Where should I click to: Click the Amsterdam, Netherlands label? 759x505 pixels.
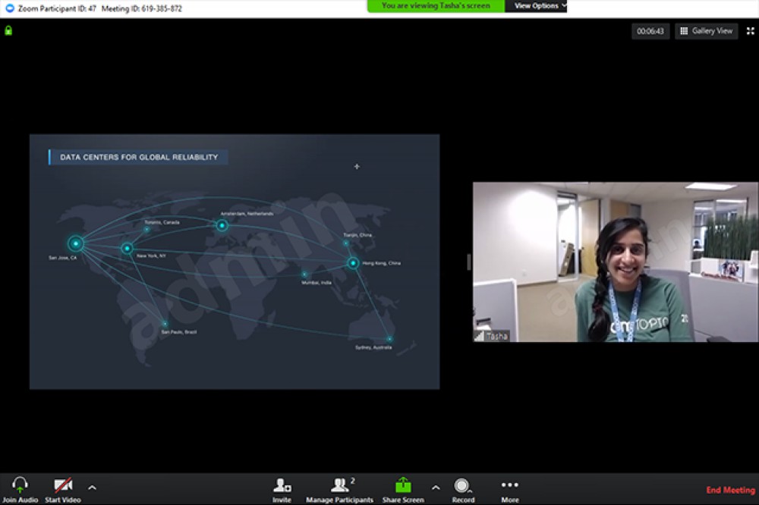click(247, 213)
